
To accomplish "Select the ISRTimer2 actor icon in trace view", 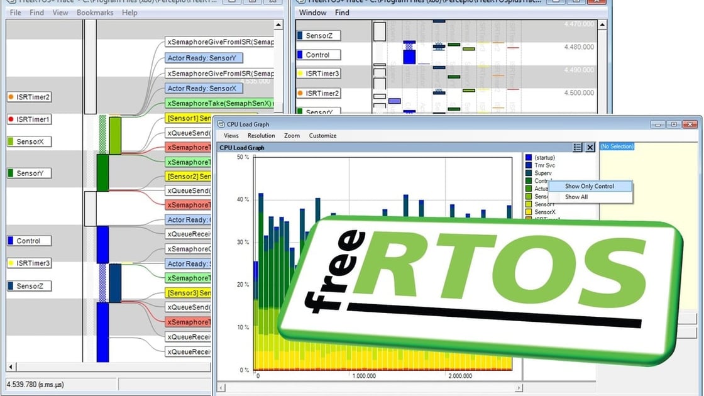I will click(x=11, y=97).
